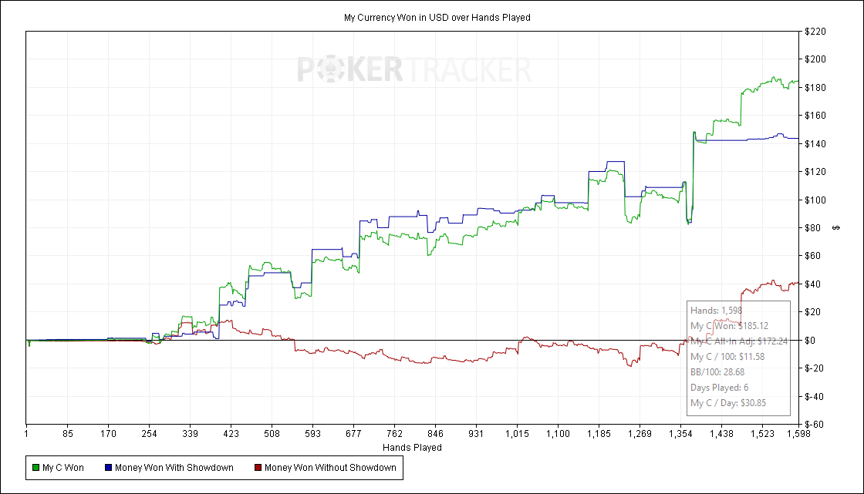Click the 1,438 x-axis tick label

[x=721, y=434]
